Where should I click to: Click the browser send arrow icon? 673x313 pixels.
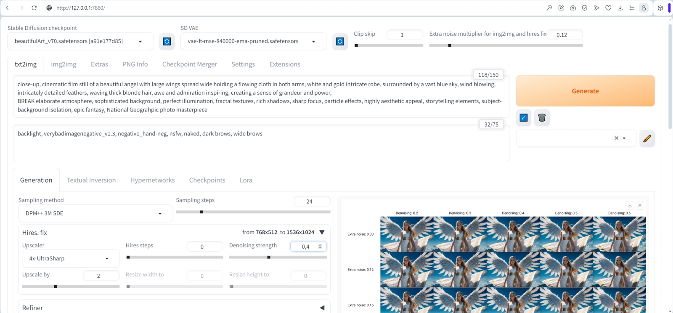click(x=596, y=8)
